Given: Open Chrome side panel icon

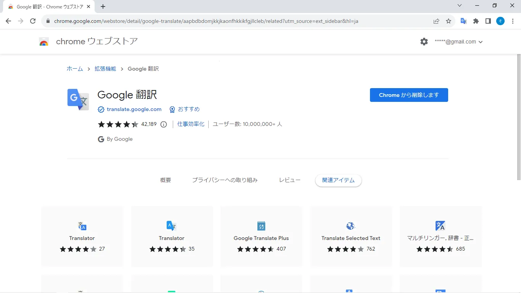Looking at the screenshot, I should tap(488, 21).
